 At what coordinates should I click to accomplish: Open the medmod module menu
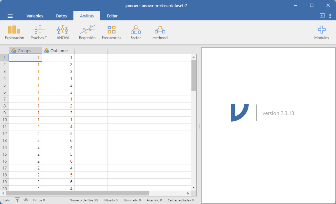[x=160, y=33]
